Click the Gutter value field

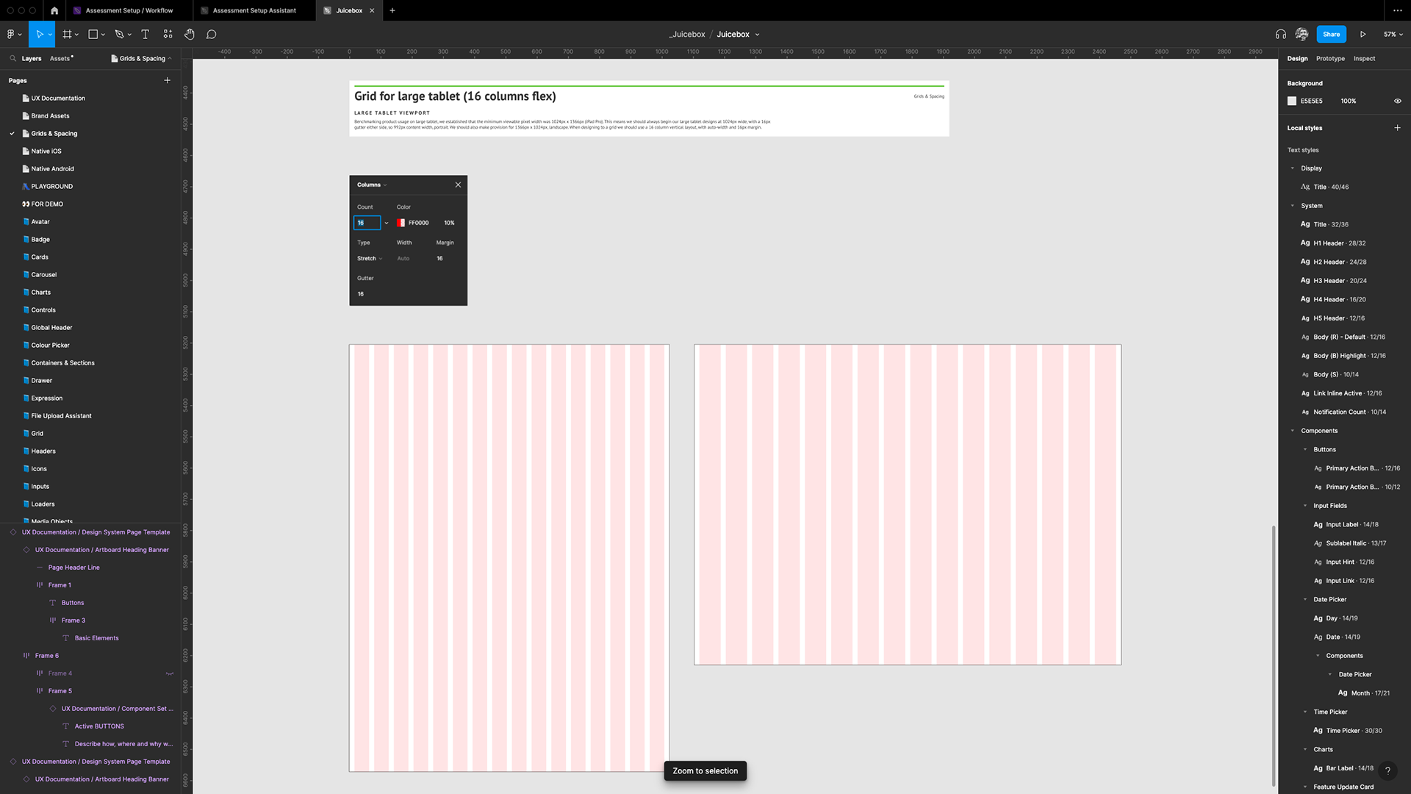[x=362, y=294]
